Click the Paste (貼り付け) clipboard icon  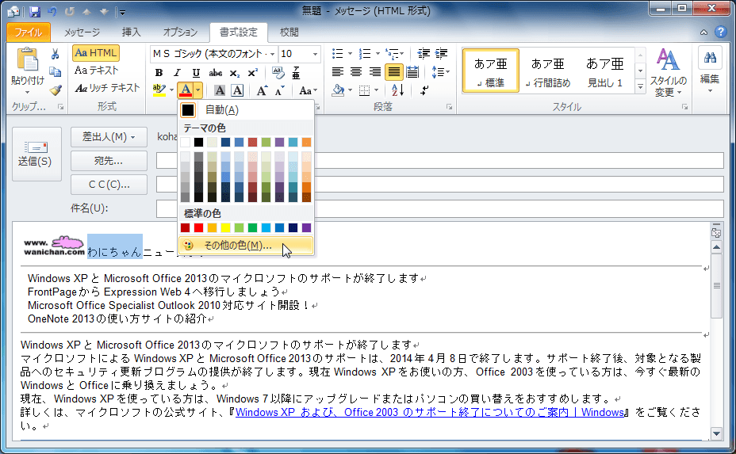[27, 61]
